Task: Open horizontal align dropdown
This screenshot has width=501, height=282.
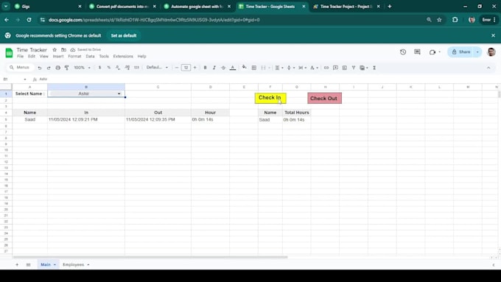Action: [279, 68]
